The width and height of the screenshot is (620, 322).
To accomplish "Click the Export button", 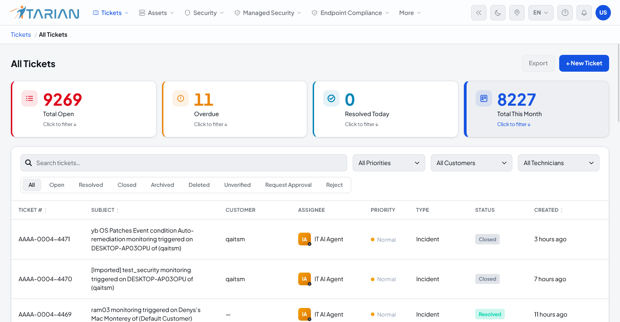I will 538,63.
